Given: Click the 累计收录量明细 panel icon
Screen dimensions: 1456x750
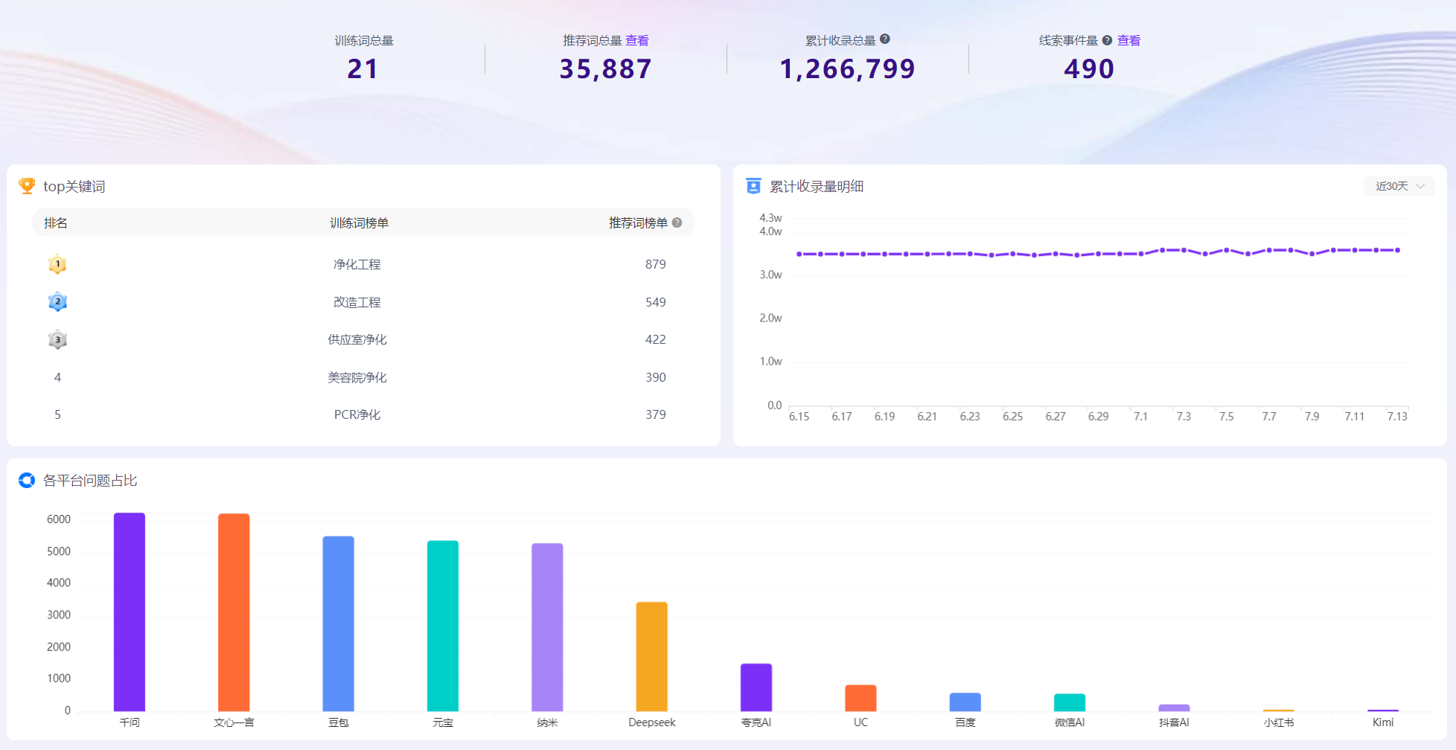Looking at the screenshot, I should (x=753, y=186).
